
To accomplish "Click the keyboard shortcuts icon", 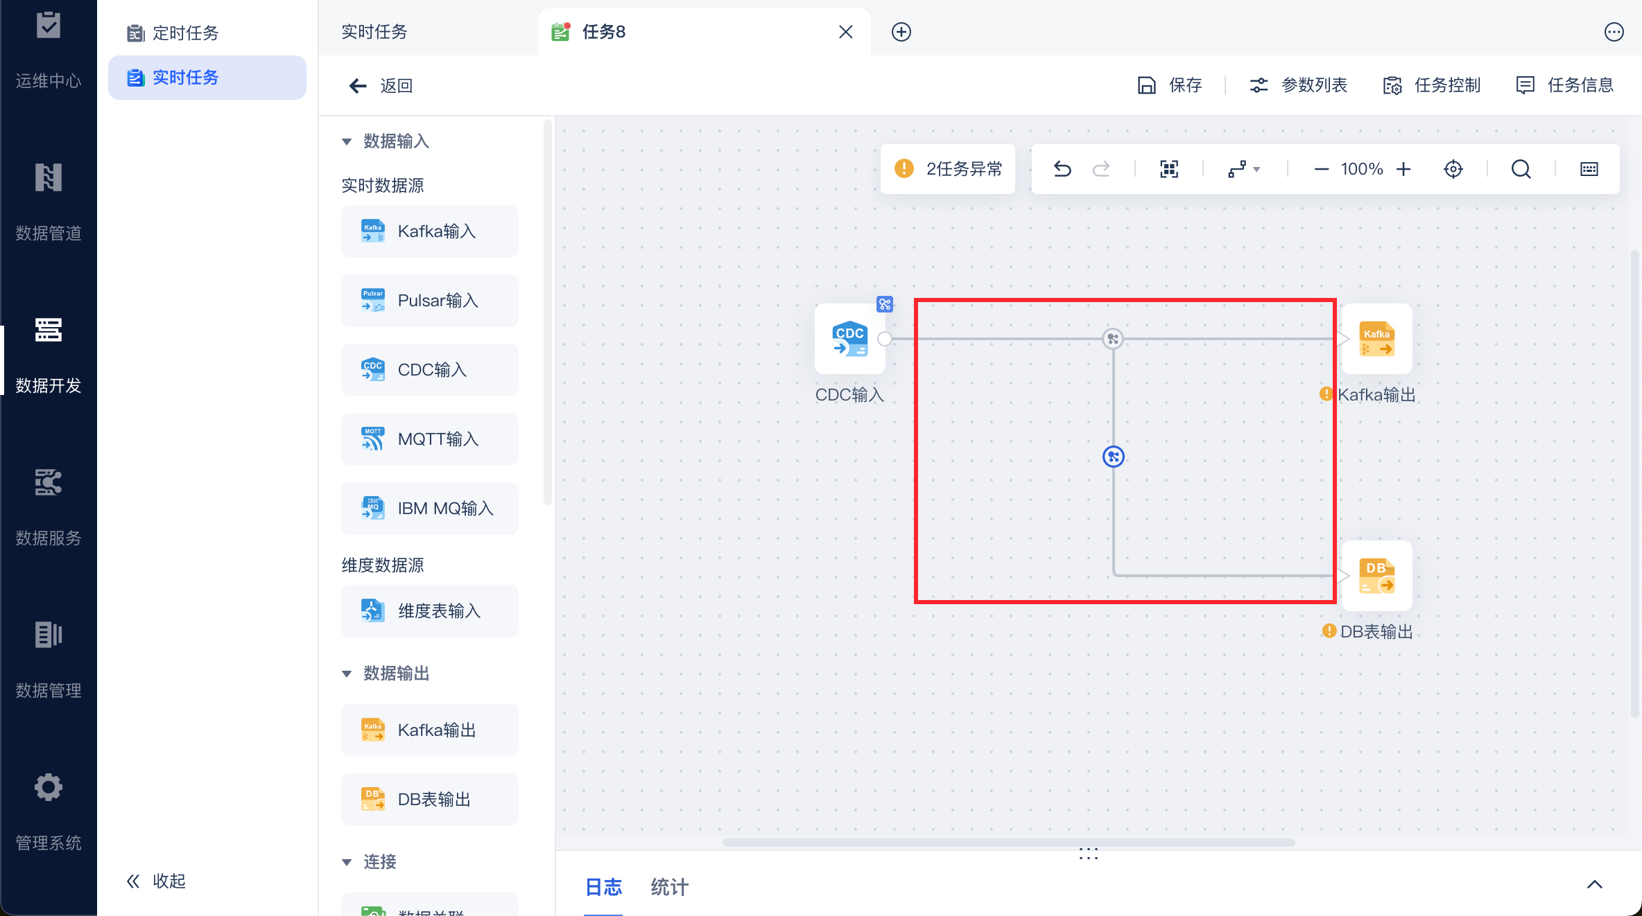I will pos(1589,169).
